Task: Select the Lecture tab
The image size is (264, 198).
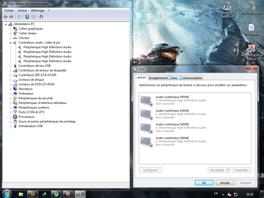Action: click(141, 77)
